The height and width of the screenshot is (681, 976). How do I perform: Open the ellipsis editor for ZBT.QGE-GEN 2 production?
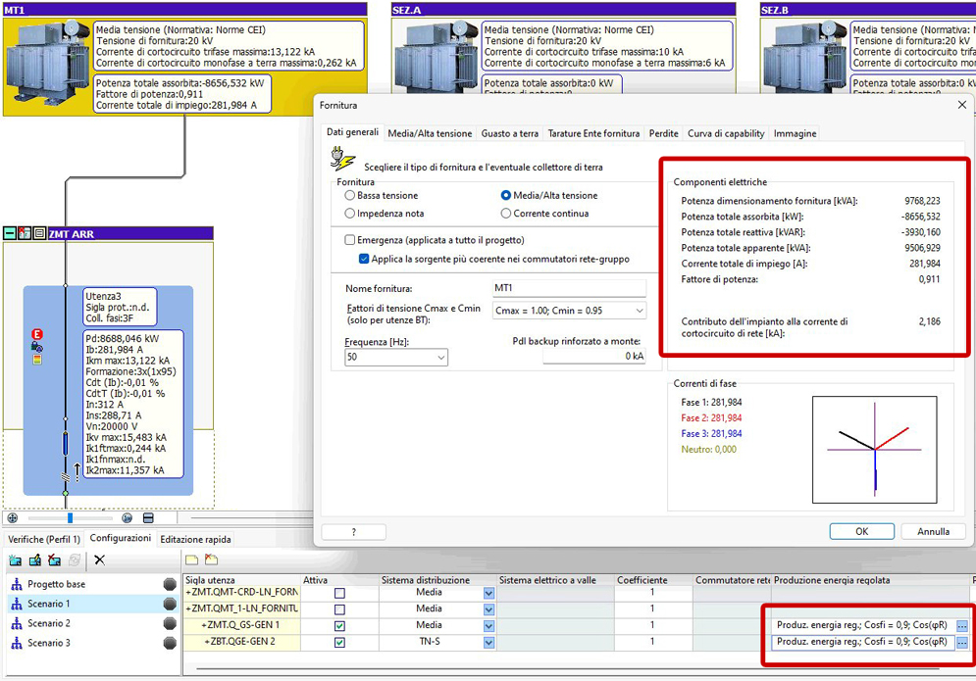click(962, 642)
